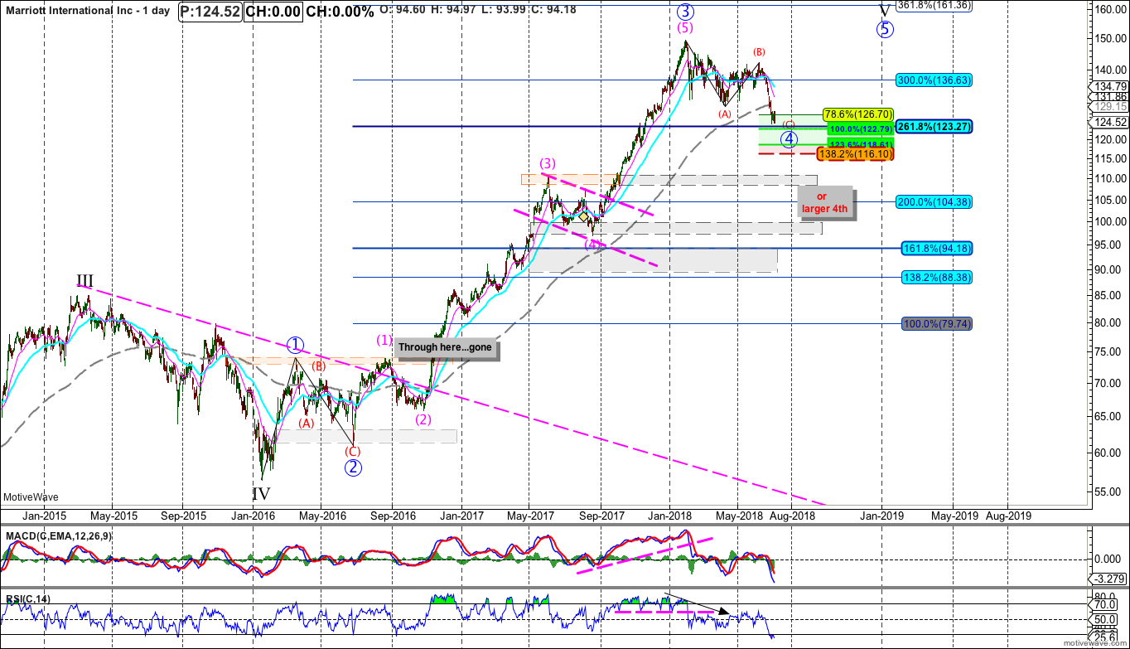Select the 361.8%(161.36) Fibonacci label
Image resolution: width=1130 pixels, height=649 pixels.
pos(935,4)
